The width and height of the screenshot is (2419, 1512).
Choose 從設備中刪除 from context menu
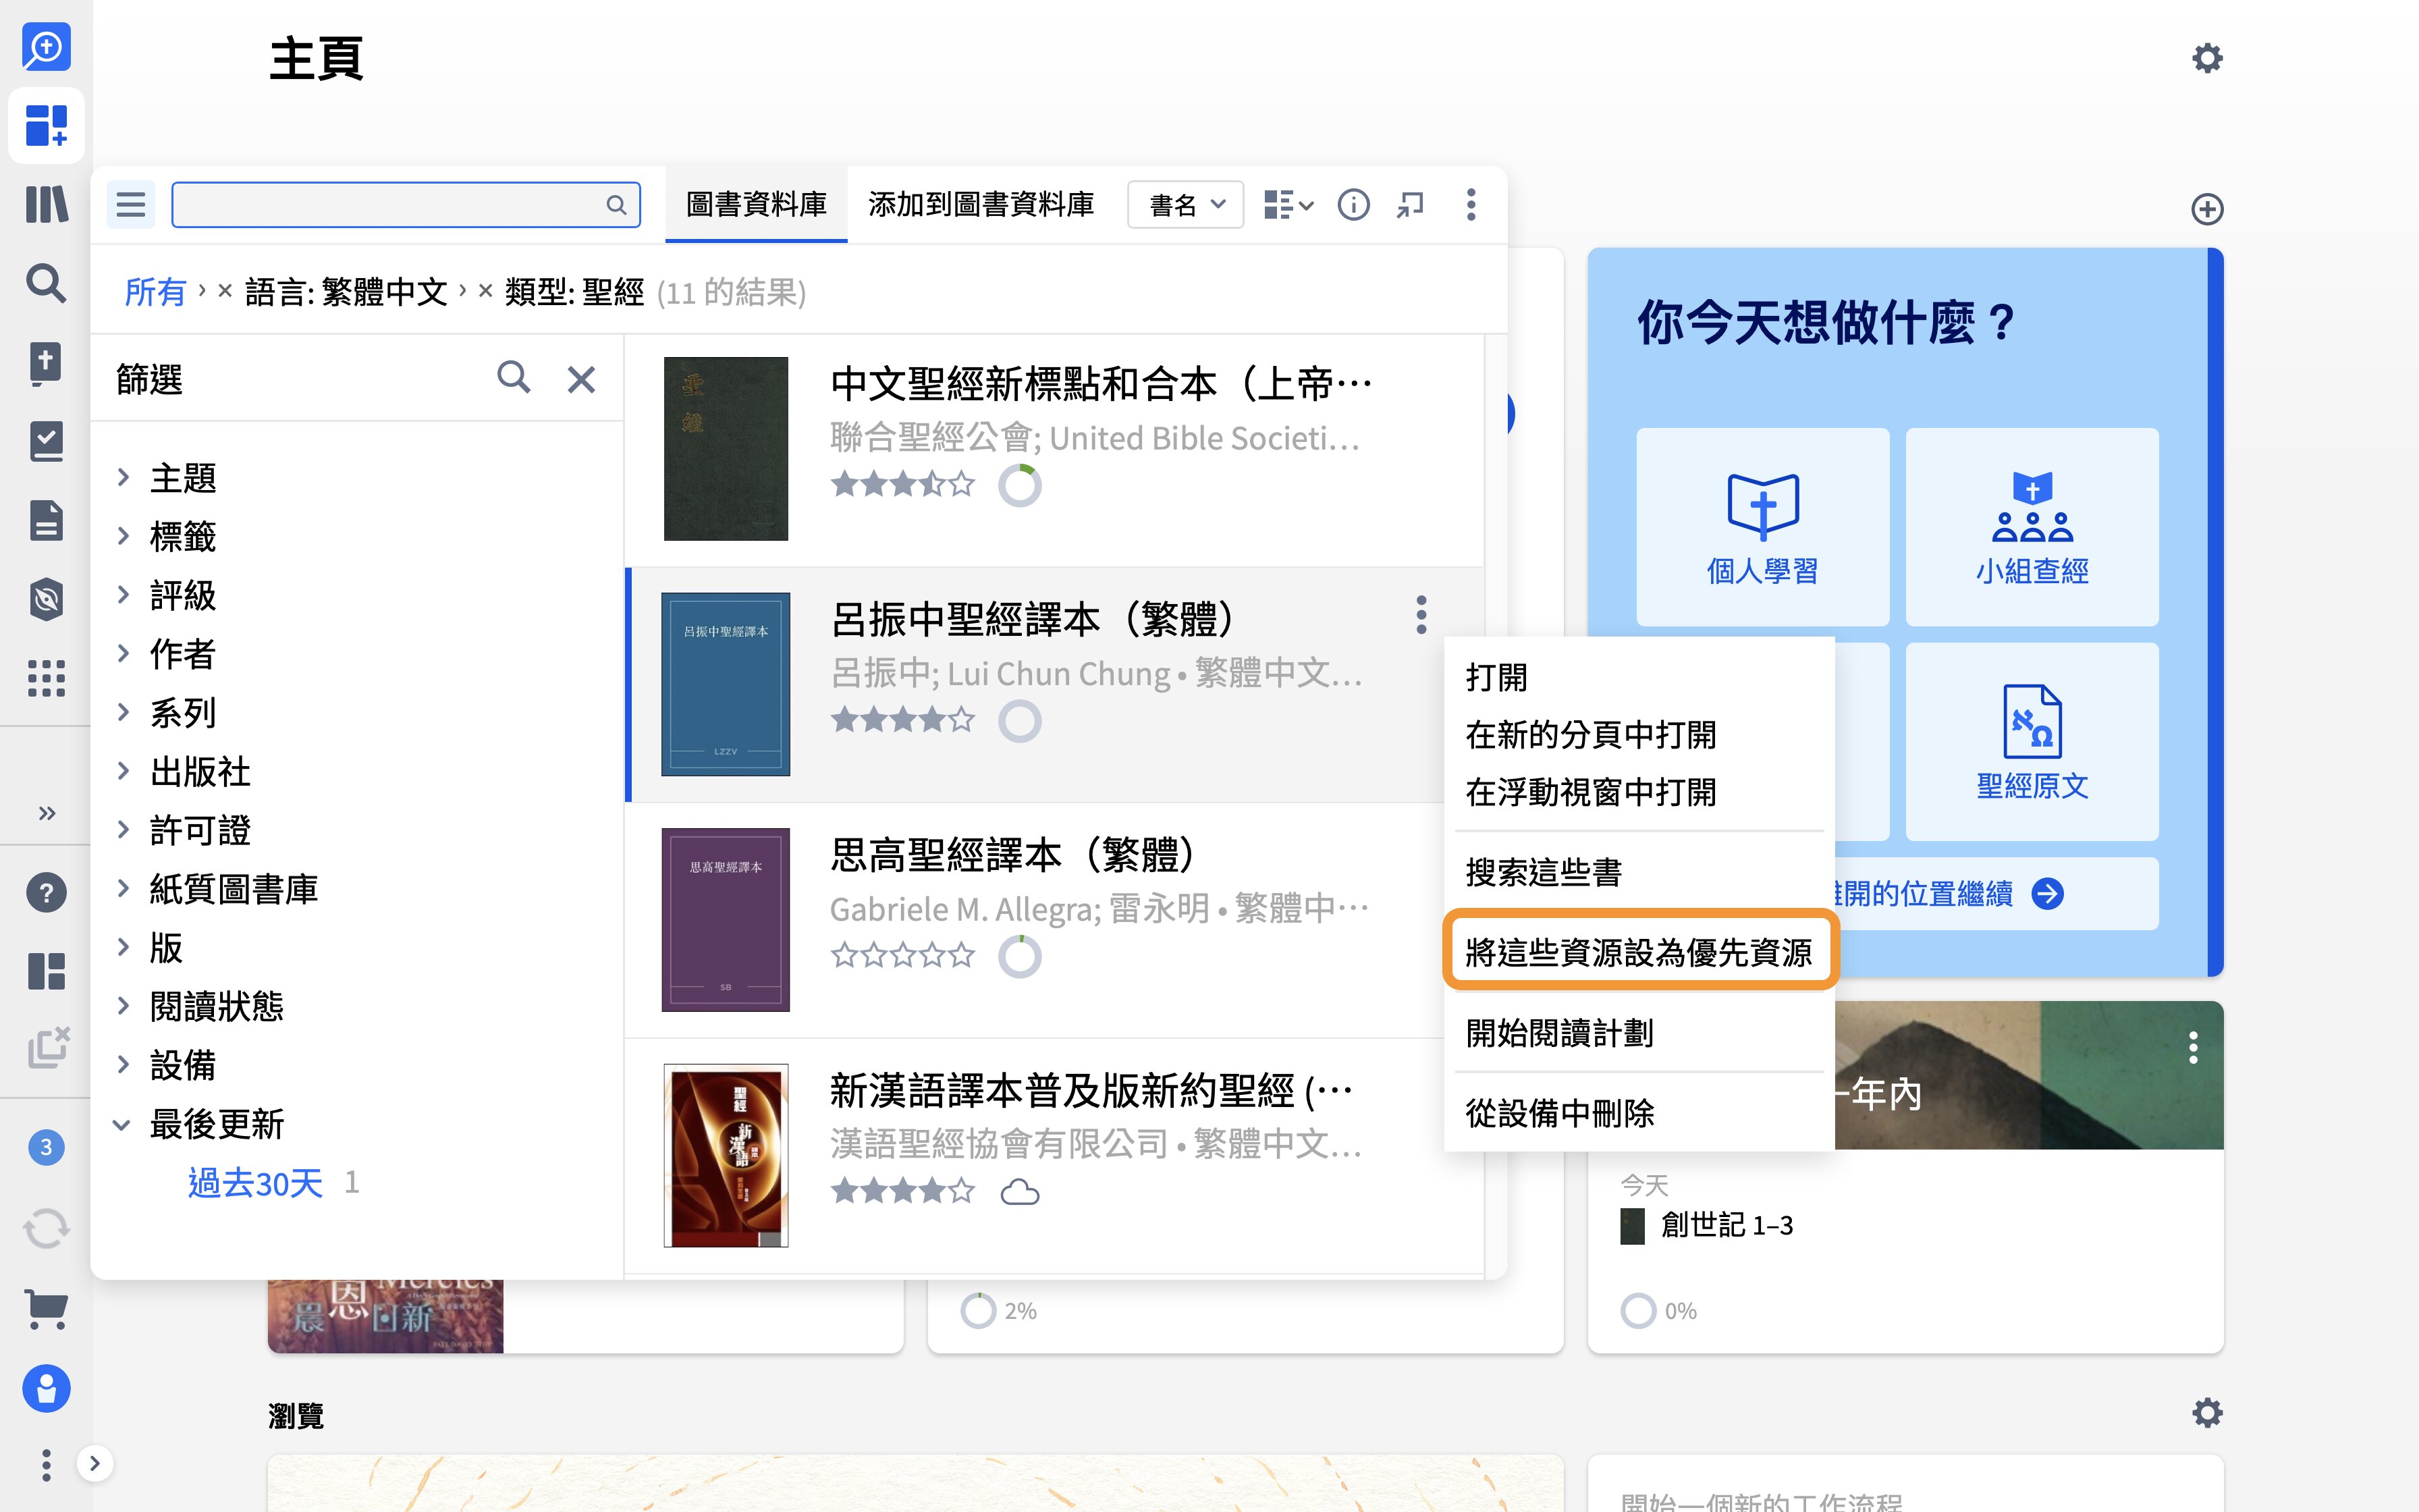click(x=1638, y=1112)
